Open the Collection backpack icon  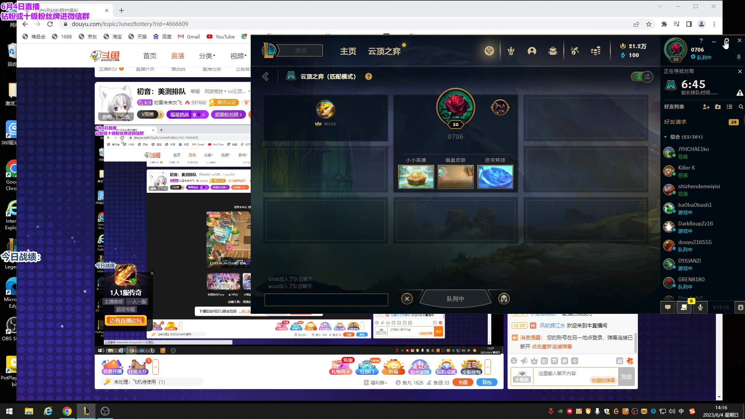(553, 51)
